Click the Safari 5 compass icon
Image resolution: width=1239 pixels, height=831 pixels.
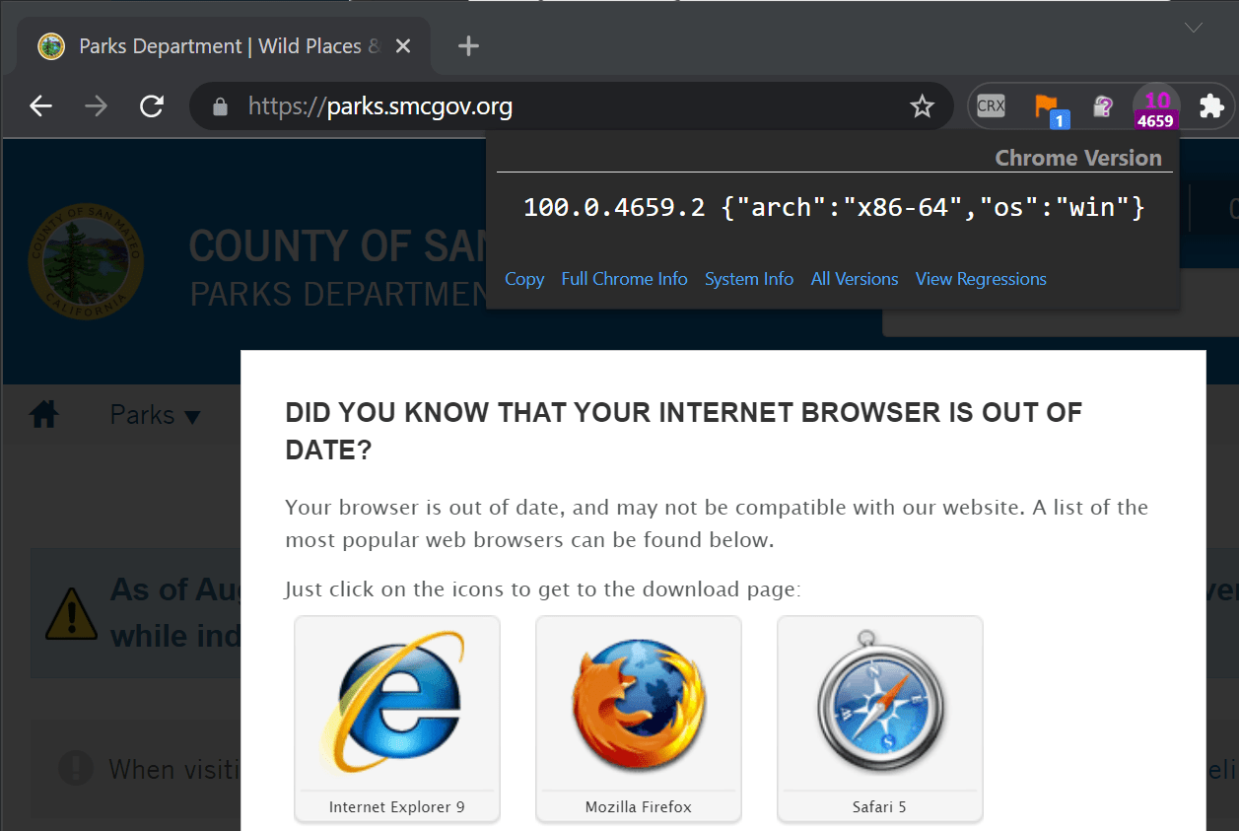coord(880,719)
